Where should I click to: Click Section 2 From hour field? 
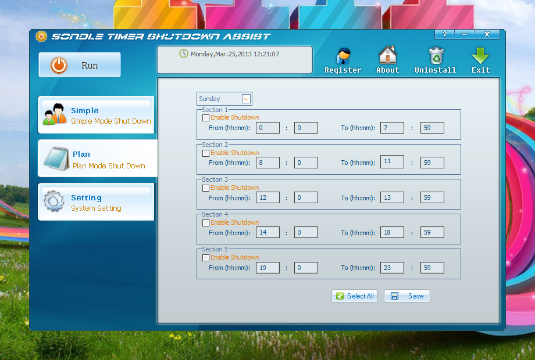point(267,163)
